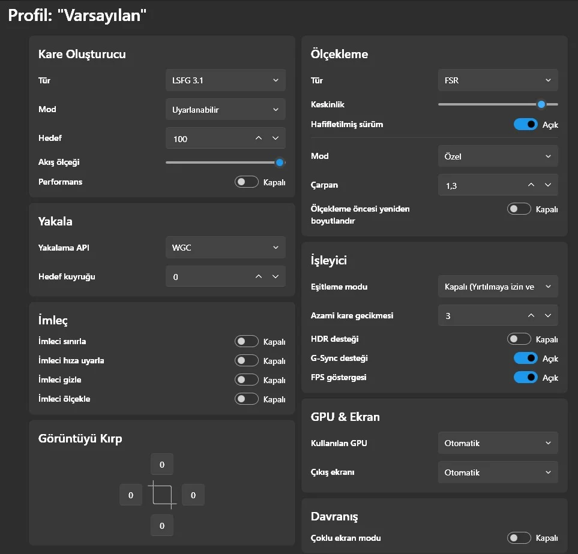Turn off G-Sync desteği
Viewport: 578px width, 554px height.
pos(525,359)
